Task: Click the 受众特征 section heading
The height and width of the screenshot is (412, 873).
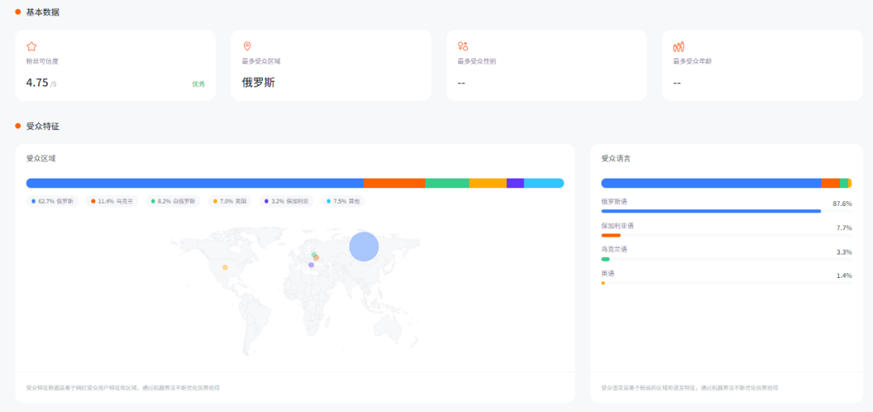Action: pyautogui.click(x=43, y=126)
